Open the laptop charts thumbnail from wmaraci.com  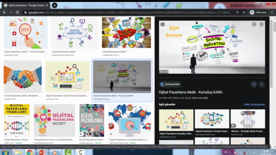point(67,77)
